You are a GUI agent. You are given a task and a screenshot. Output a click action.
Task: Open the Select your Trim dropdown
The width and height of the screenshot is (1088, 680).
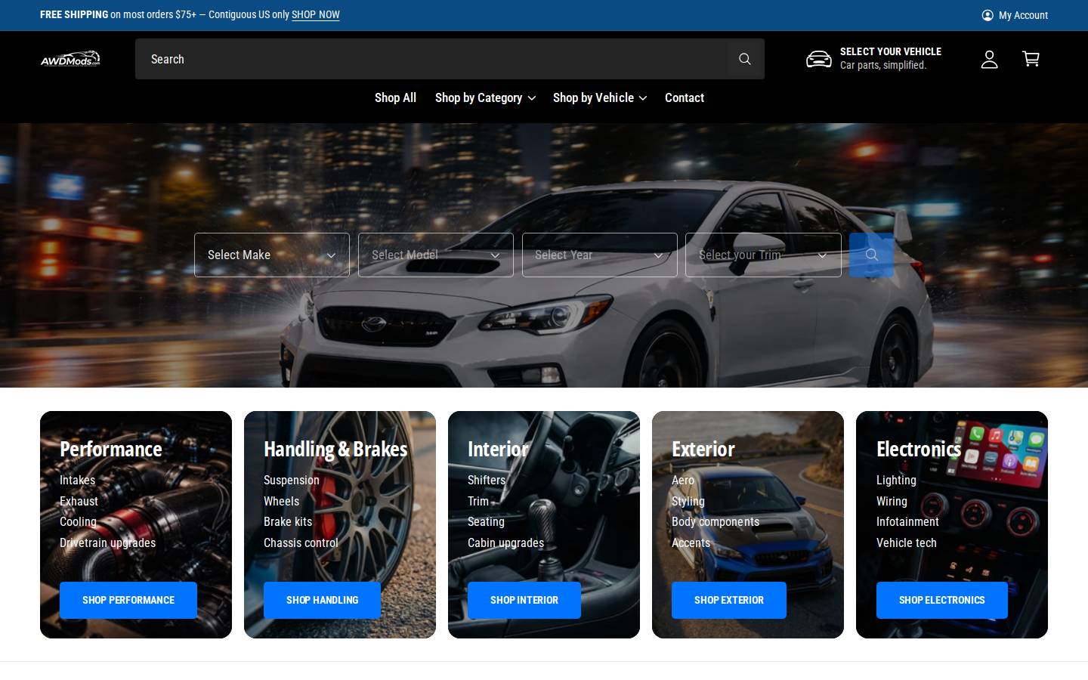click(x=763, y=255)
